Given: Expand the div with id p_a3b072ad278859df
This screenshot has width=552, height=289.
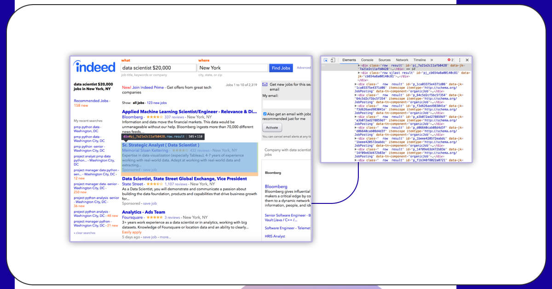Looking at the screenshot, I should (356, 117).
